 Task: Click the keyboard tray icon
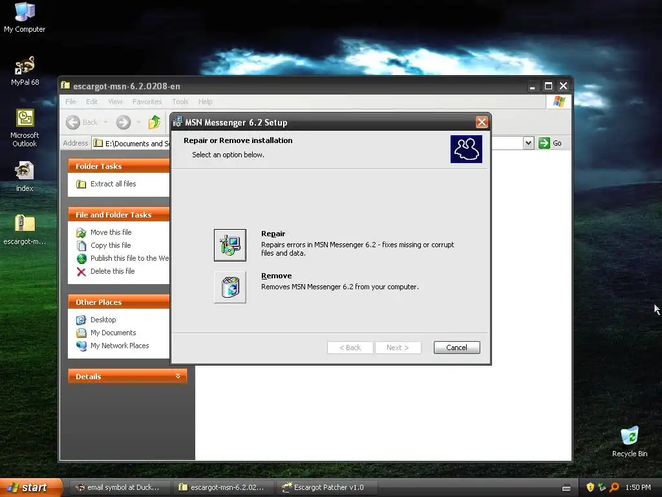click(x=566, y=488)
